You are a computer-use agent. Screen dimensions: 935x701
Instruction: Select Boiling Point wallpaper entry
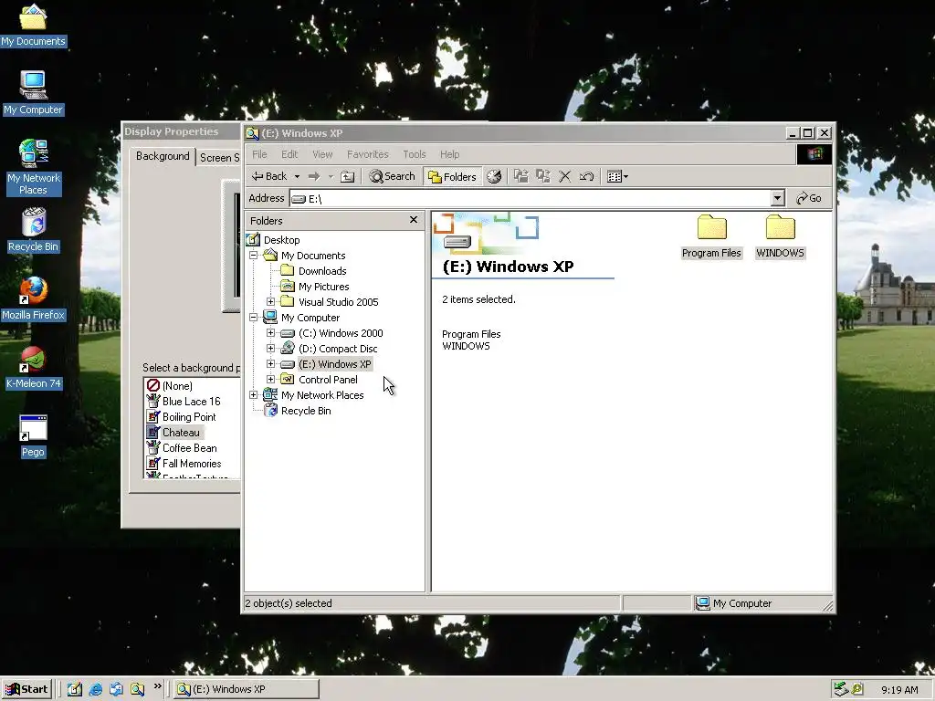pos(189,416)
